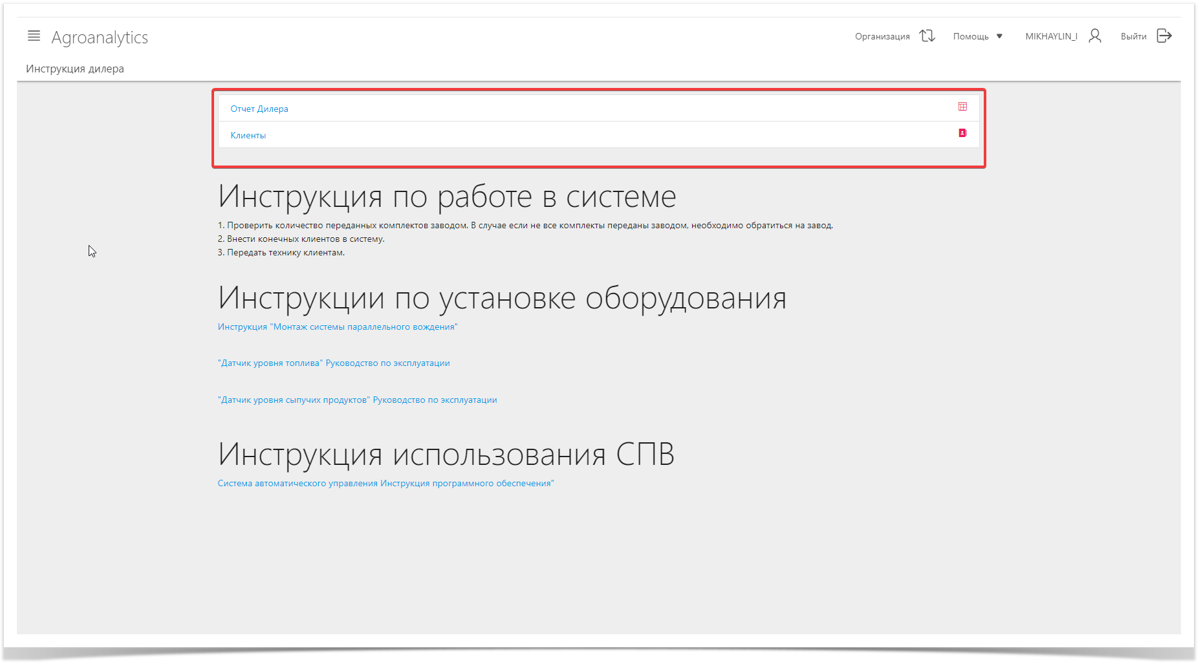Open the Отчет Дилера link
The height and width of the screenshot is (666, 1203).
click(259, 109)
